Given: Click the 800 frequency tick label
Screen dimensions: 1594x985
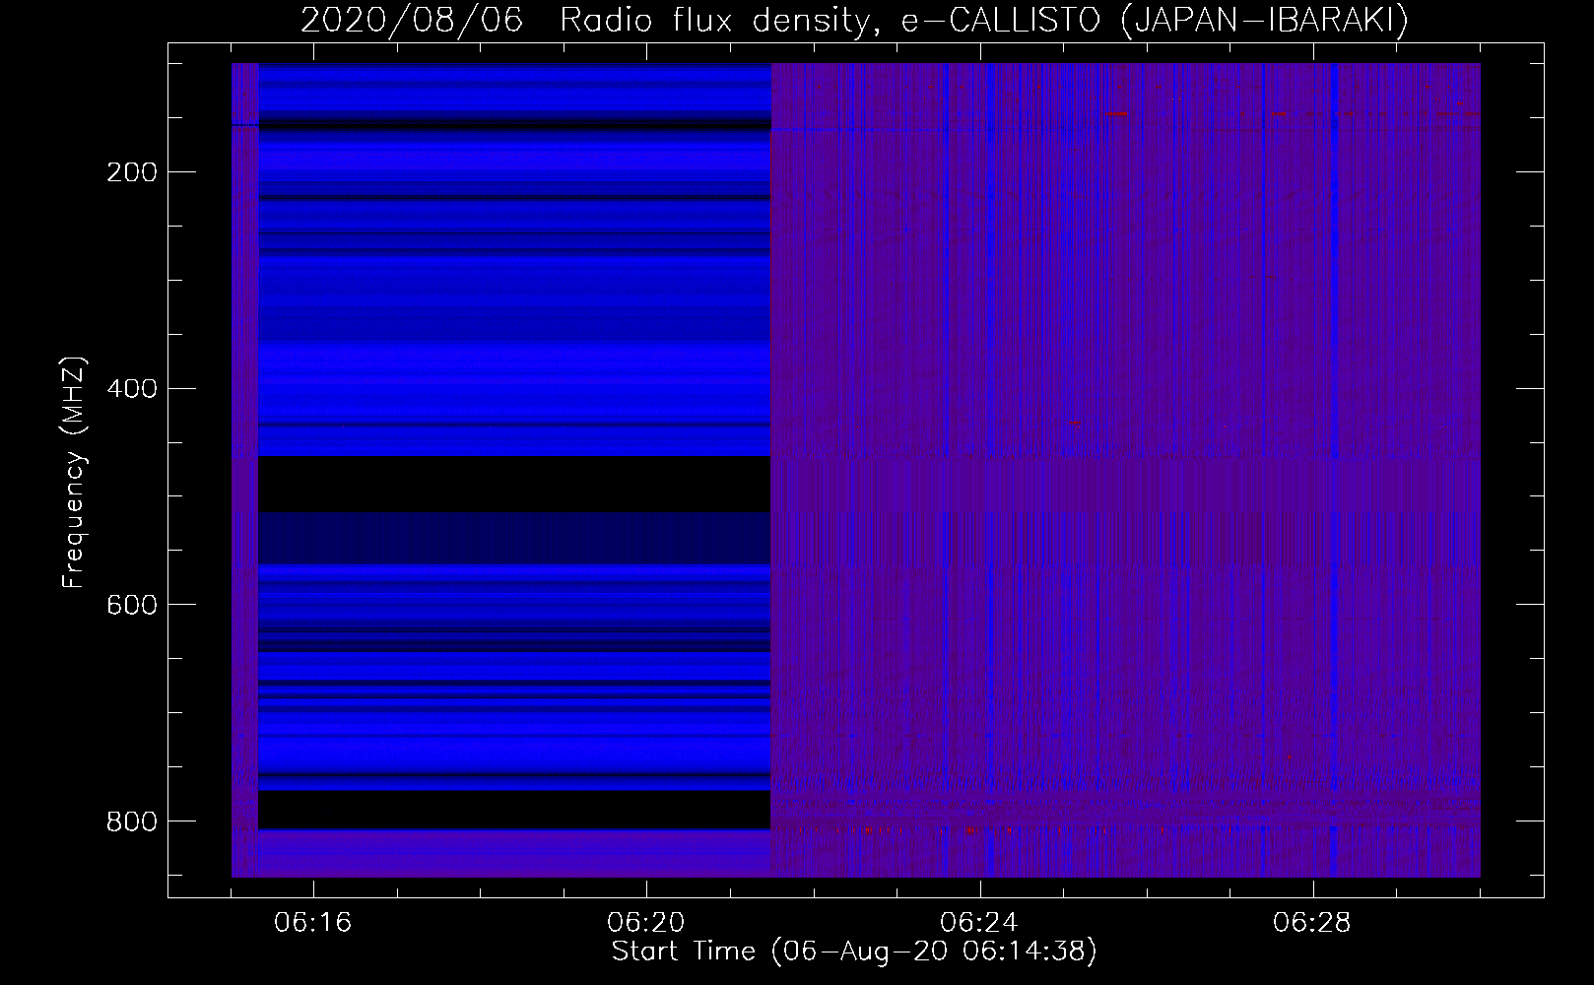Looking at the screenshot, I should tap(131, 821).
